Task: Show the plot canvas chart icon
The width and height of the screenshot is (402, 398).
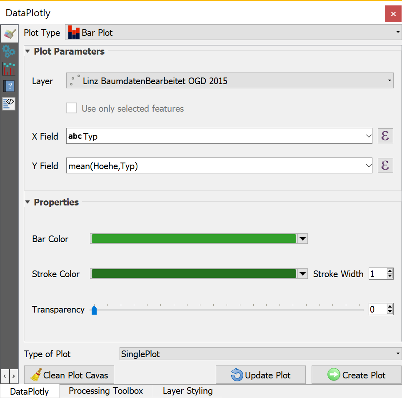Action: tap(9, 69)
